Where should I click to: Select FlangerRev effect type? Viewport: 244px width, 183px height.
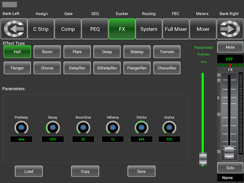[137, 68]
